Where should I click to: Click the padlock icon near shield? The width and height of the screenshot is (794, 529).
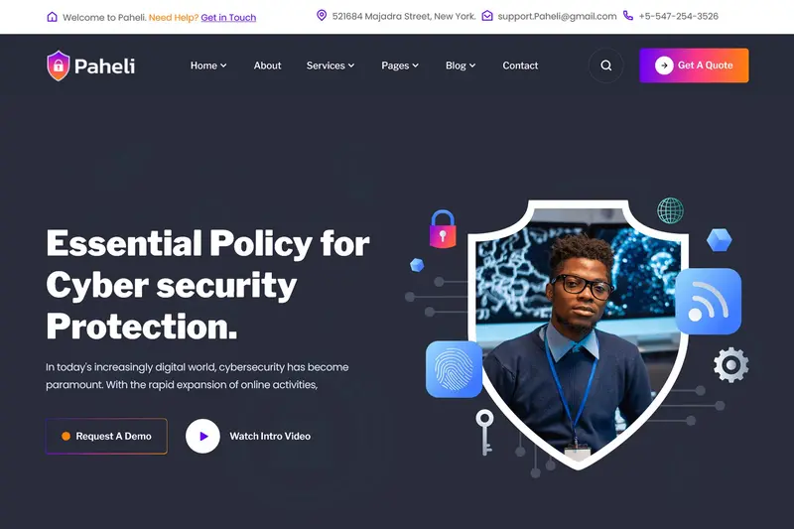tap(443, 229)
